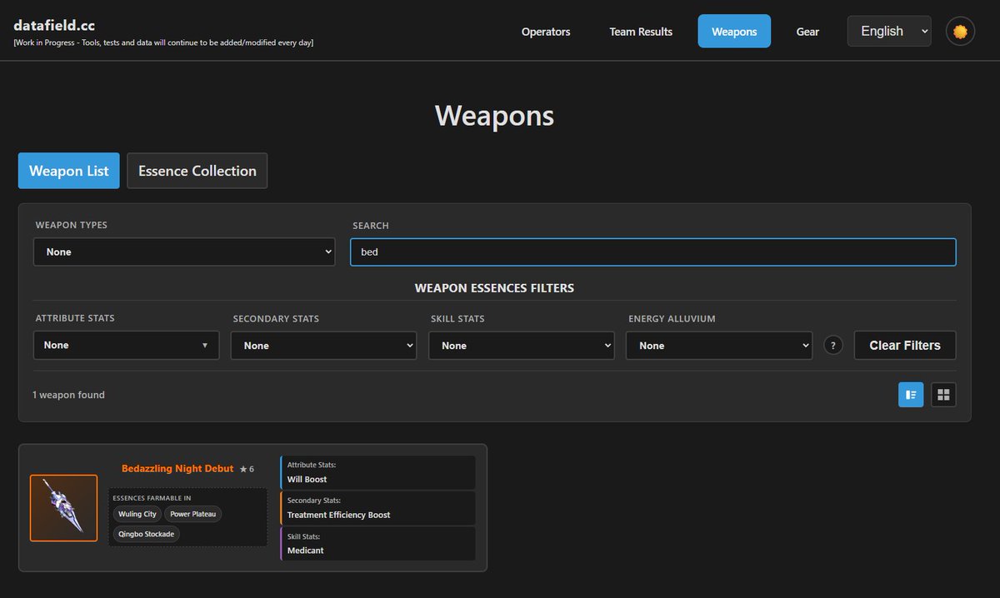Select the Weapons nav item
The width and height of the screenshot is (1000, 598).
click(x=734, y=32)
